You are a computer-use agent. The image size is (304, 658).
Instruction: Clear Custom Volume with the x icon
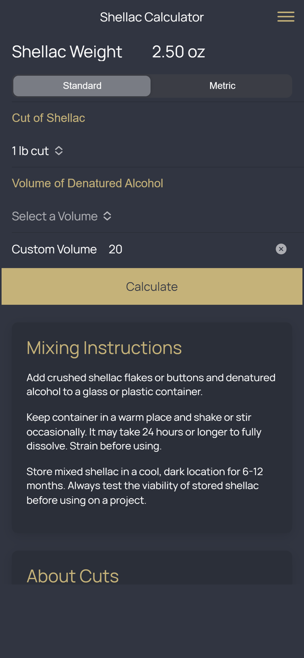pyautogui.click(x=281, y=249)
